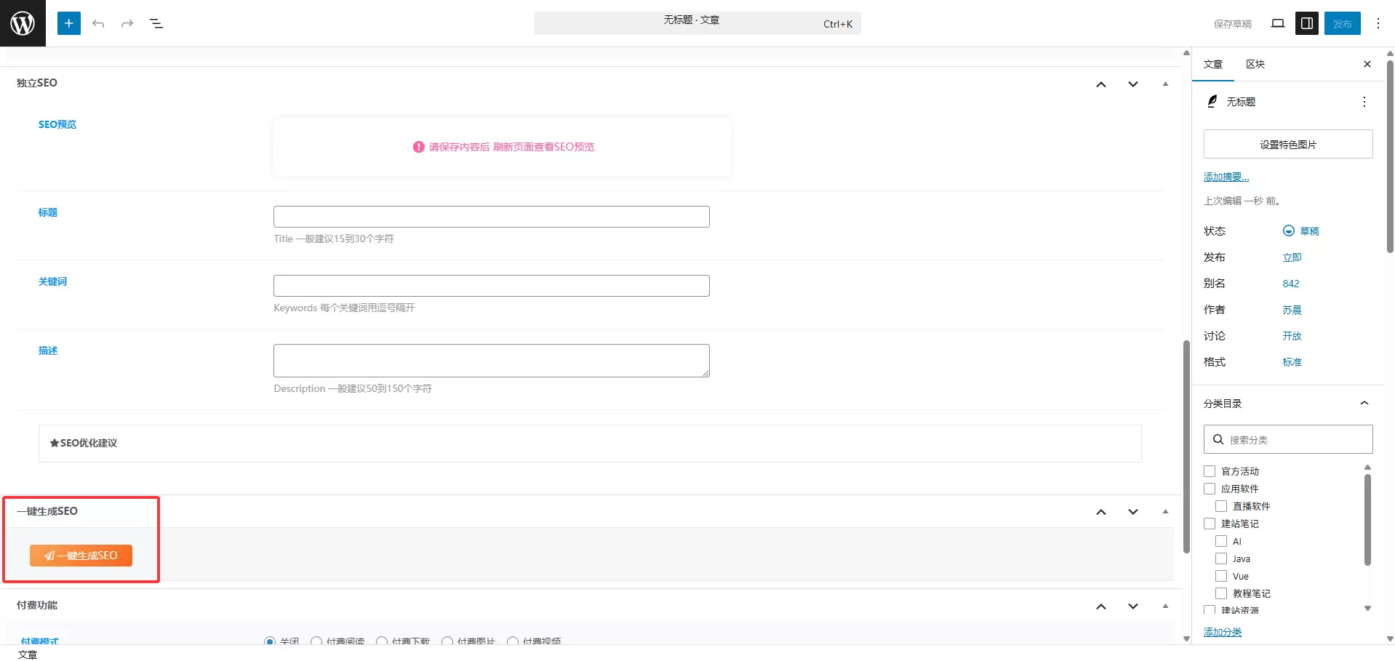Toggle the settings sidebar icon
This screenshot has height=661, width=1395.
coord(1306,23)
